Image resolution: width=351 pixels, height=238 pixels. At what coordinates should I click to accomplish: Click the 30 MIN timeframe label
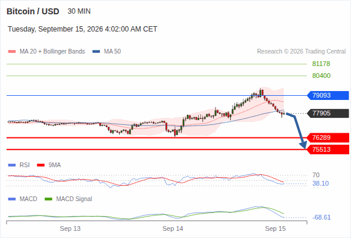(x=79, y=11)
